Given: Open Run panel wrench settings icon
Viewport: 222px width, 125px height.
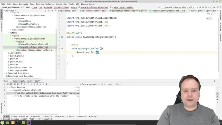Looking at the screenshot, I should pyautogui.click(x=5, y=90).
